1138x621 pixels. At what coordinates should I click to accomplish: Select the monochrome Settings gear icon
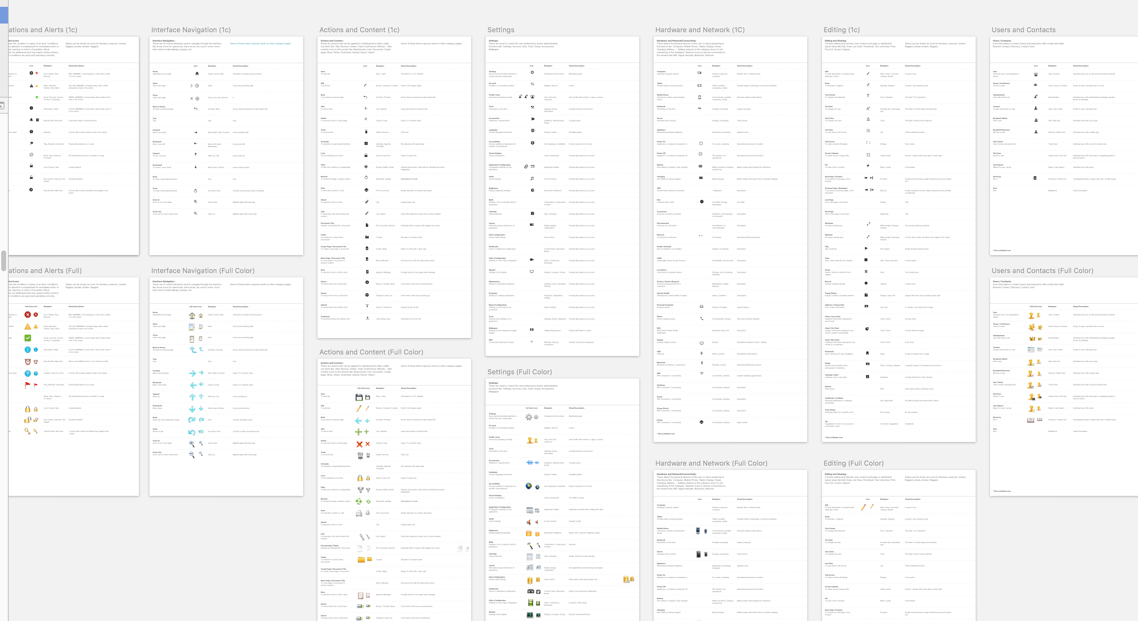(x=532, y=72)
